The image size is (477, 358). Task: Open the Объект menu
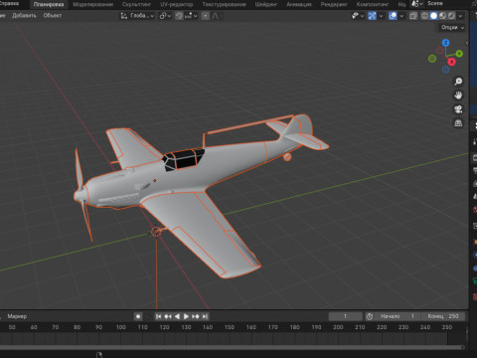pyautogui.click(x=53, y=16)
